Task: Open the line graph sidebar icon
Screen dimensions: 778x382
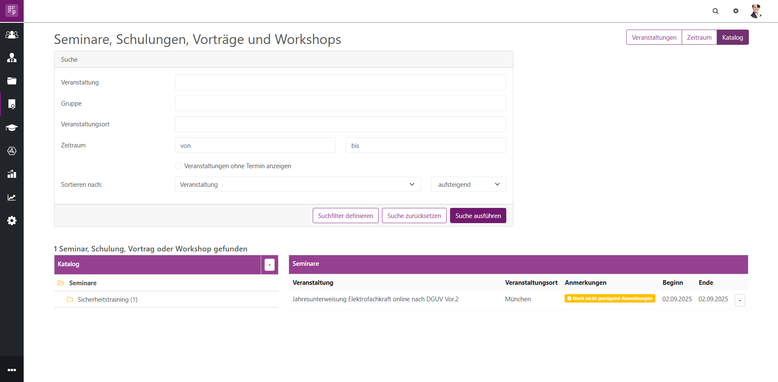Action: point(12,197)
